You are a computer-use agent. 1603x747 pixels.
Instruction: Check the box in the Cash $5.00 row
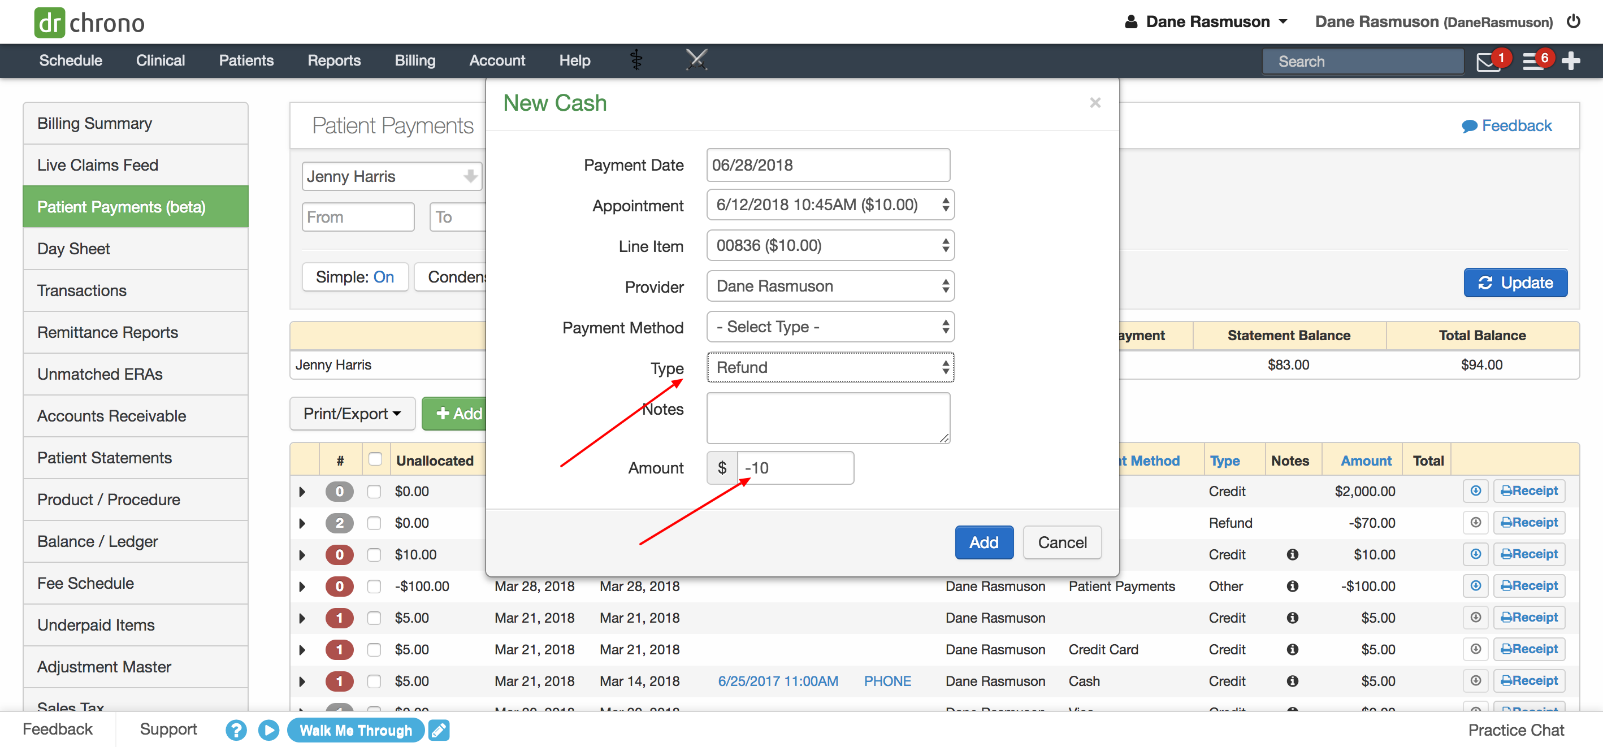[x=374, y=681]
